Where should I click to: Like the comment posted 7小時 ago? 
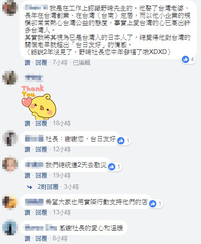27,63
